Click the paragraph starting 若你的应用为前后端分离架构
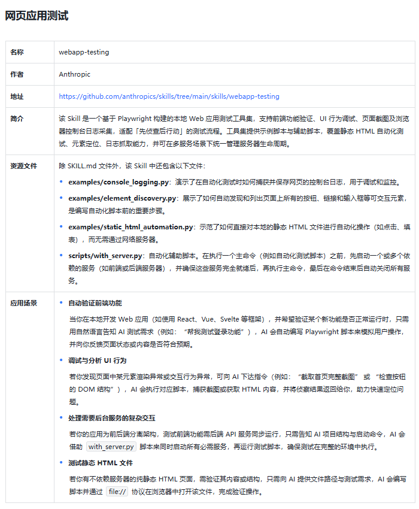Viewport: 419px width, 509px height. tap(237, 441)
